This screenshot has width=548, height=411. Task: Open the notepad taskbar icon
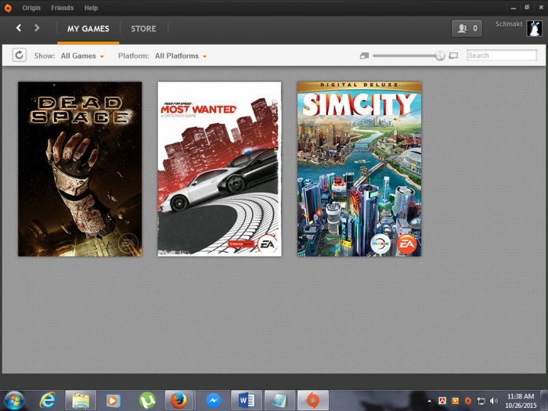pos(279,400)
